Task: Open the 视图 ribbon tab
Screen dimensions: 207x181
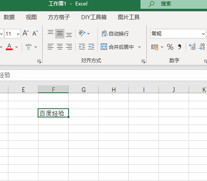Action: (31, 17)
